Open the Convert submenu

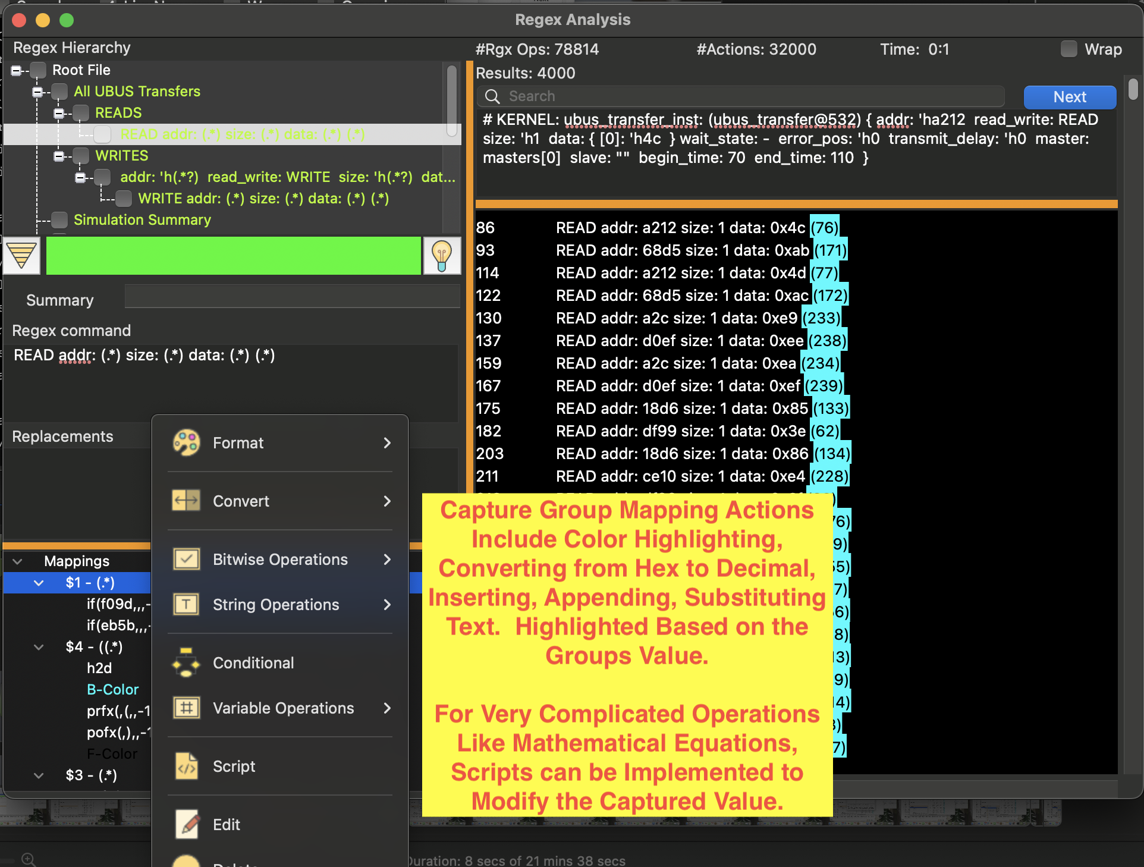[280, 501]
